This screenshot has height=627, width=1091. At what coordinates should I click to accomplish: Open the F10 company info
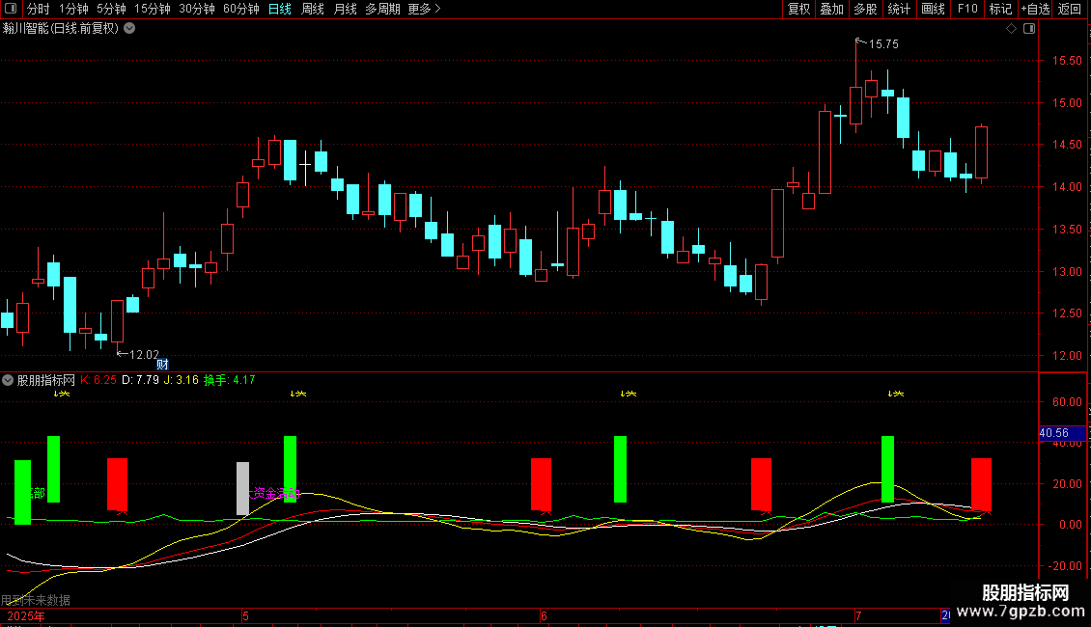coord(967,9)
